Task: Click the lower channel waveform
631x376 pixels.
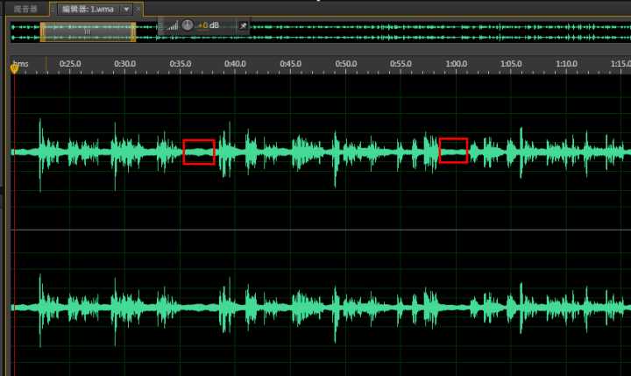Action: [321, 308]
